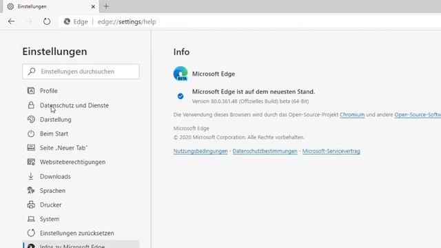
Task: Close the Einstellungen tab
Action: click(x=93, y=6)
